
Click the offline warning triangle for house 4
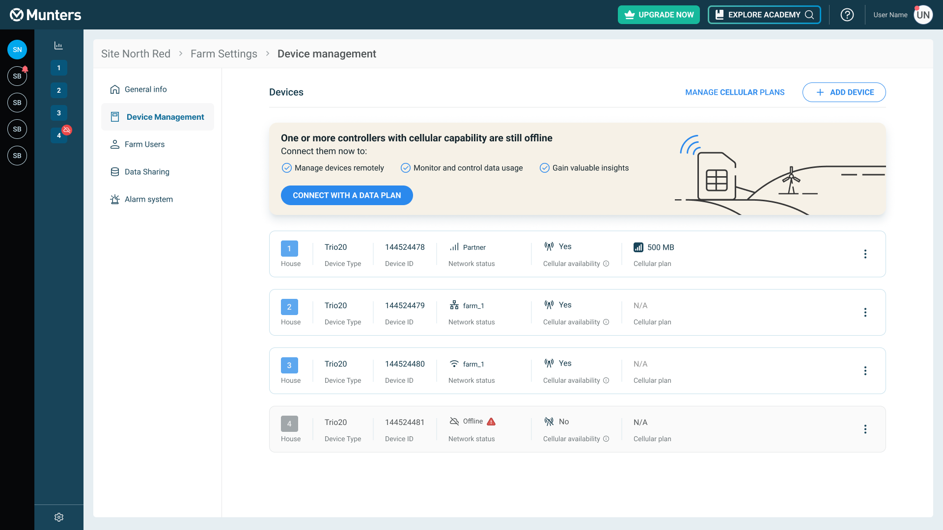[x=491, y=422]
